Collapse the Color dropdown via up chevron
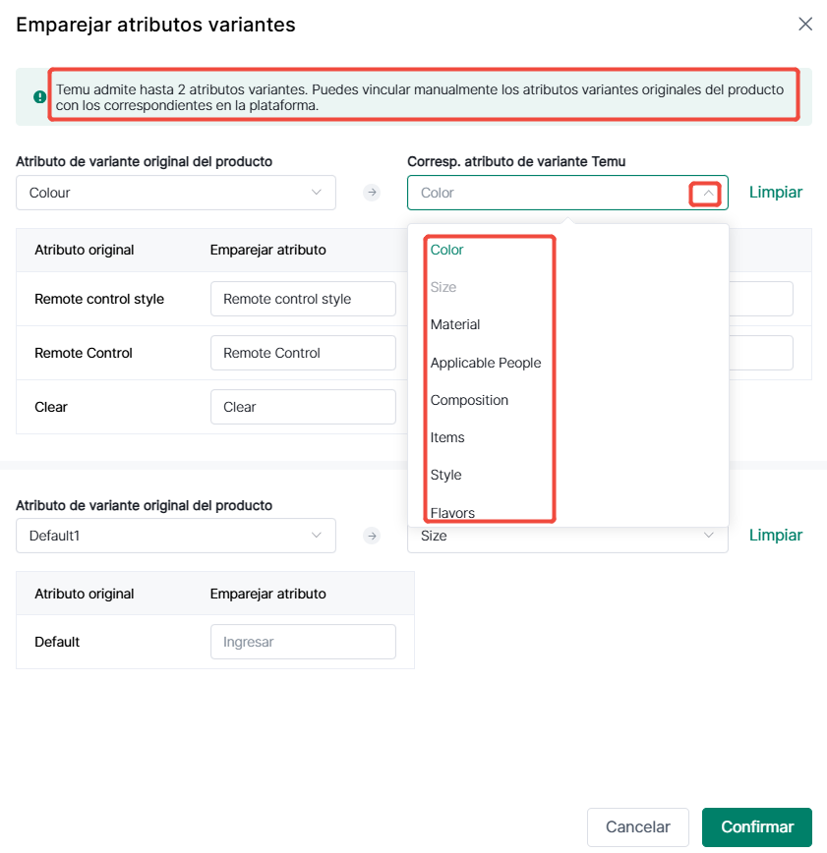This screenshot has width=827, height=853. tap(708, 194)
